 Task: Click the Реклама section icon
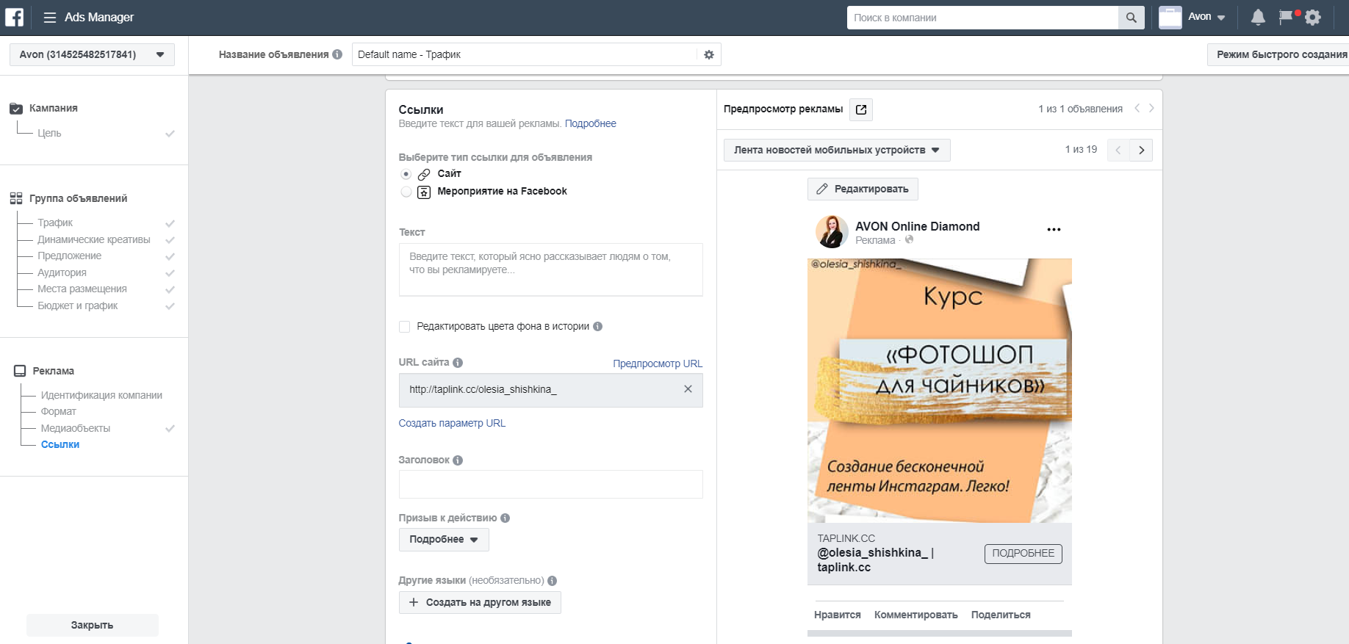pyautogui.click(x=20, y=371)
